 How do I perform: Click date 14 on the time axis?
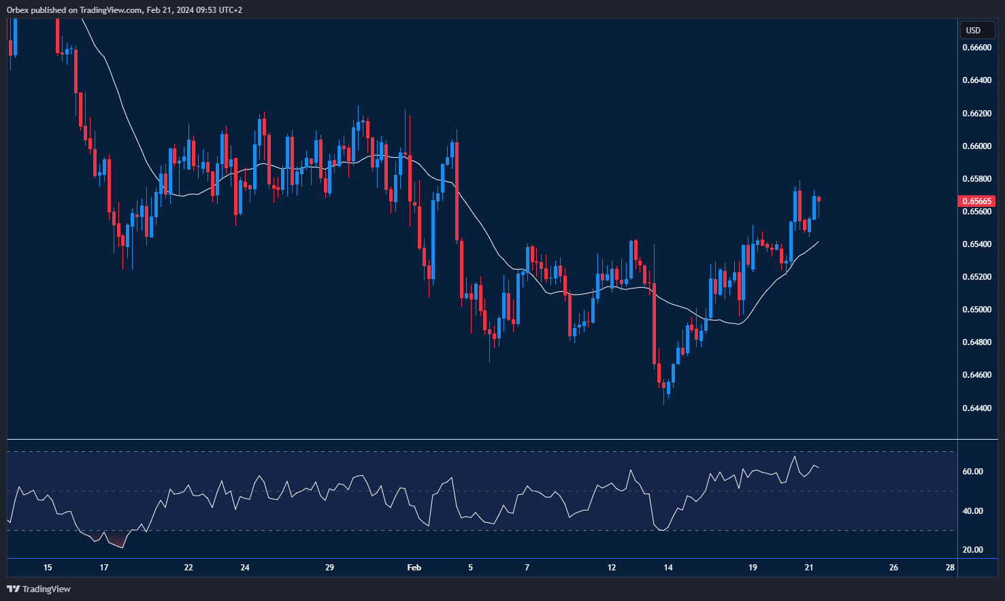point(668,568)
